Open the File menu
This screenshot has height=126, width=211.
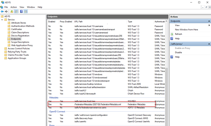point(6,7)
